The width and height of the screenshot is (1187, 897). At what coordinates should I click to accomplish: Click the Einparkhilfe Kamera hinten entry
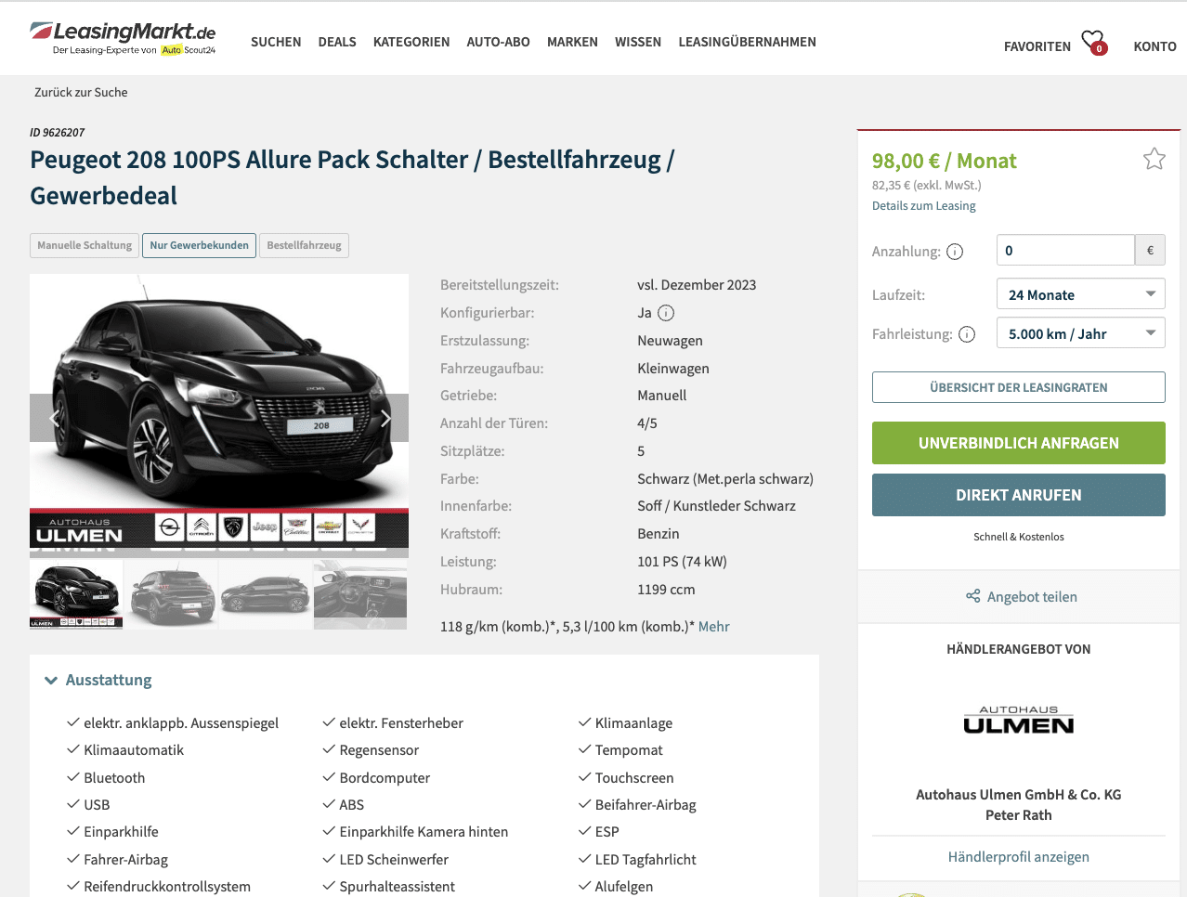click(424, 832)
